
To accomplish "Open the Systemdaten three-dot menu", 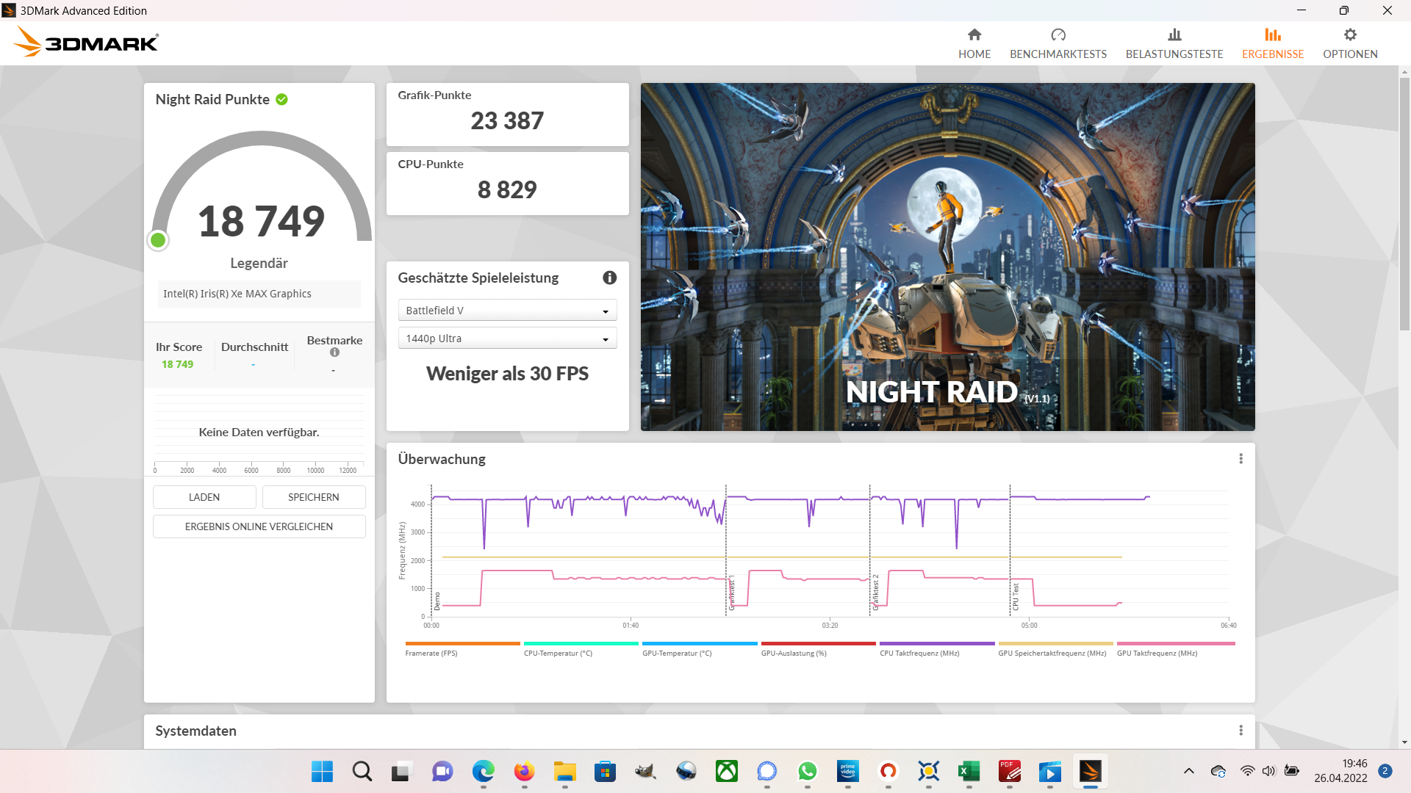I will click(x=1241, y=731).
